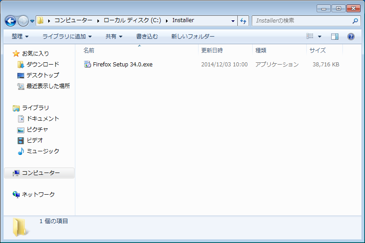Click Firefox installer file icon
Screen dimensions: 365x243
tap(87, 64)
